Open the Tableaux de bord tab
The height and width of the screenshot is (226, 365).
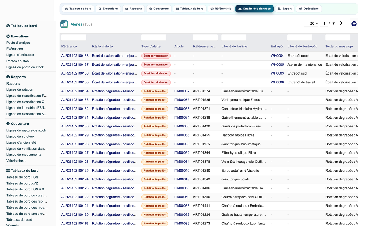coord(189,9)
